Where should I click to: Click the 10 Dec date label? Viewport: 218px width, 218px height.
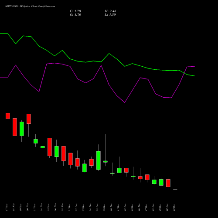pyautogui.click(x=111, y=208)
